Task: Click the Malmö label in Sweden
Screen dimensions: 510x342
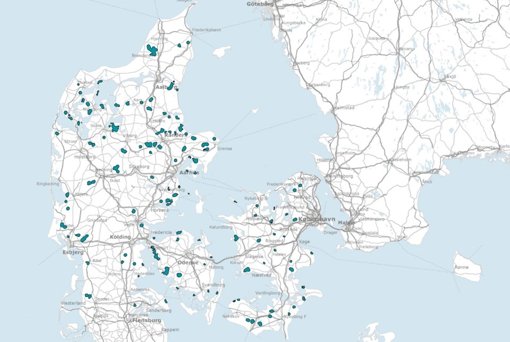Action: point(346,223)
